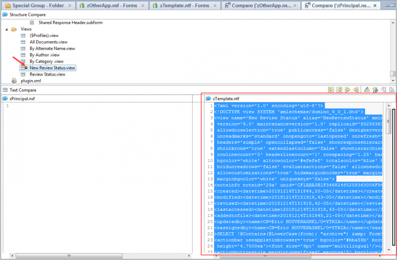The width and height of the screenshot is (397, 260).
Task: Collapse the Views folder node
Action: 7,29
